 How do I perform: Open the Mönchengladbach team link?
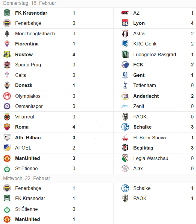(35, 33)
